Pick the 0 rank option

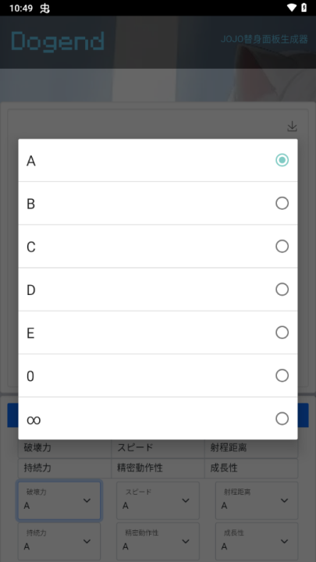coord(158,375)
